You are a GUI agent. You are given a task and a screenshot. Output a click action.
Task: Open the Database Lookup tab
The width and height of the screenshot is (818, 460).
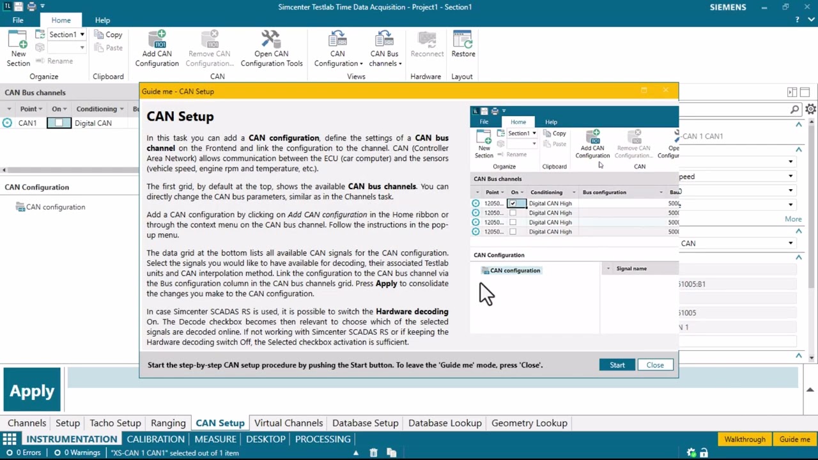pyautogui.click(x=445, y=423)
